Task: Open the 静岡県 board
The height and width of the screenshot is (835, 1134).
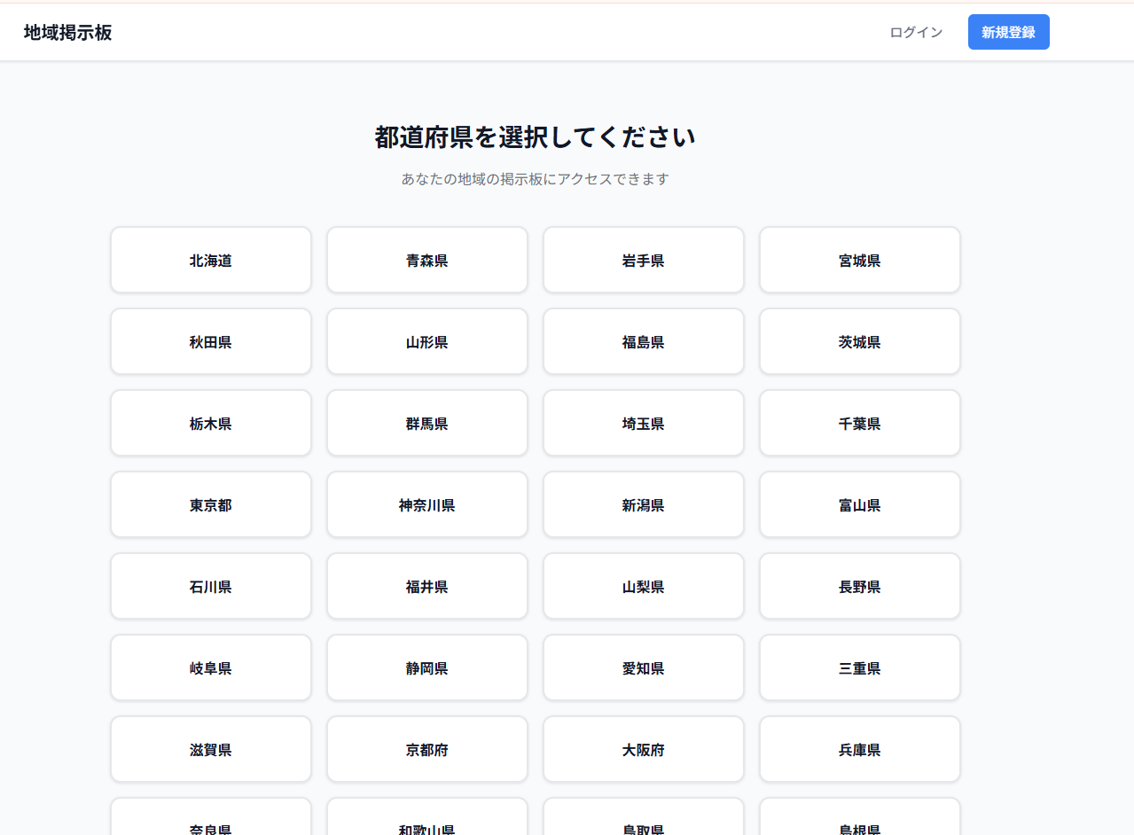Action: (x=426, y=667)
